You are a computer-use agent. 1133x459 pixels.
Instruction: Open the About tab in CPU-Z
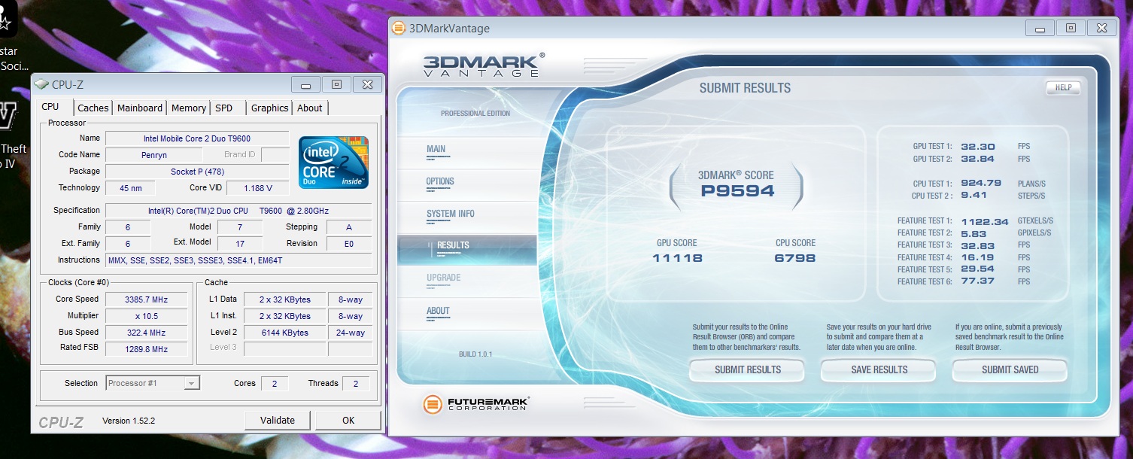309,108
